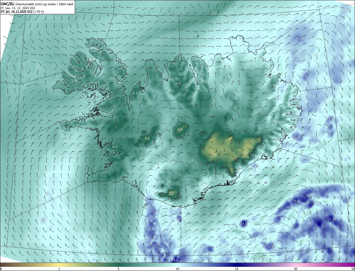Click the 10.6 value label
The image size is (355, 271).
click(48, 194)
